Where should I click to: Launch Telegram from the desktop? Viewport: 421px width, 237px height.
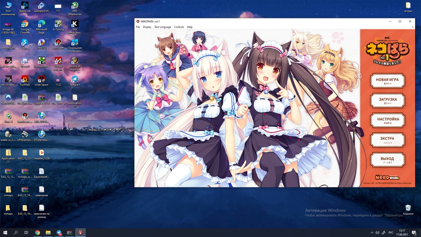click(75, 81)
